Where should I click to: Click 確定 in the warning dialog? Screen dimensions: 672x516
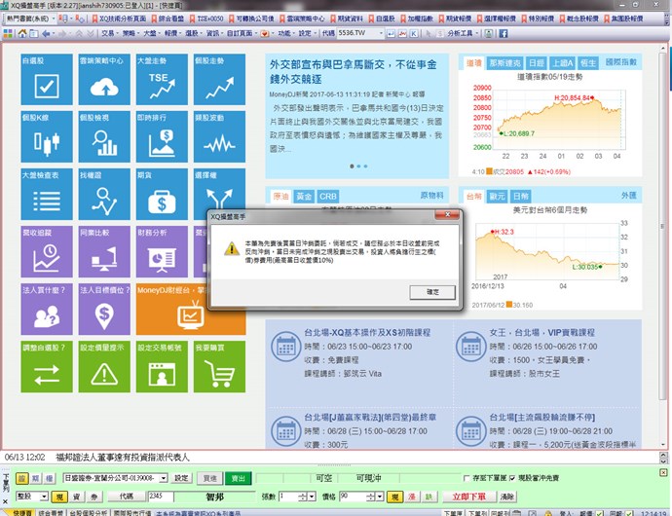pos(432,292)
